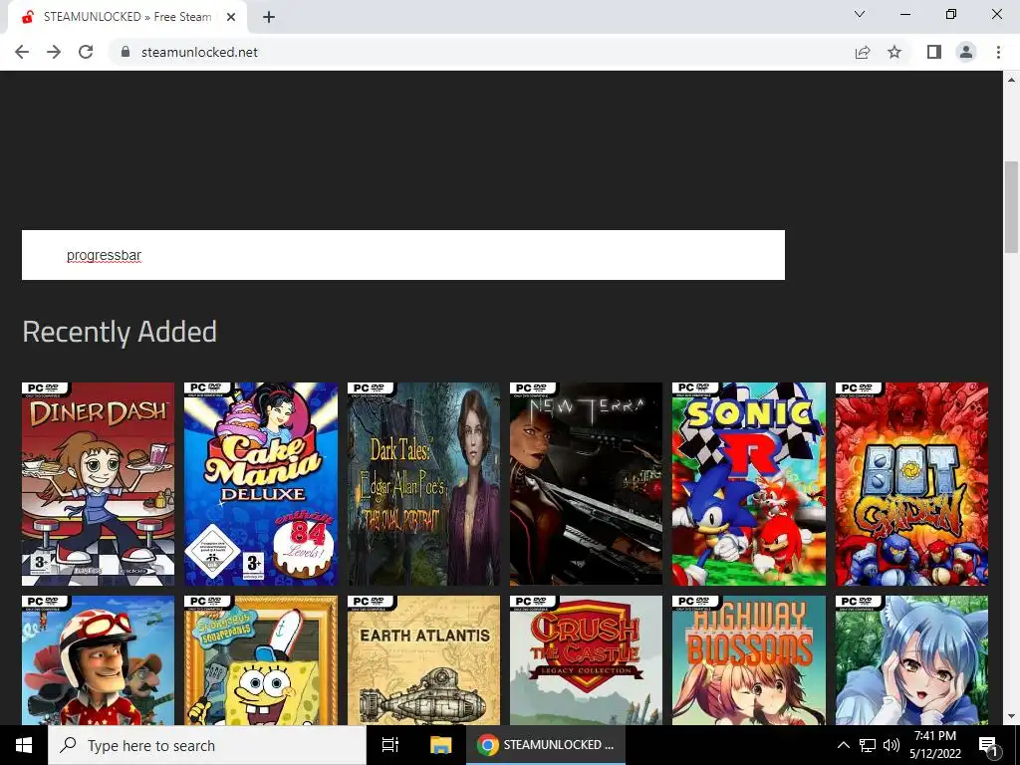Open network status in system tray
The width and height of the screenshot is (1020, 765).
[868, 745]
